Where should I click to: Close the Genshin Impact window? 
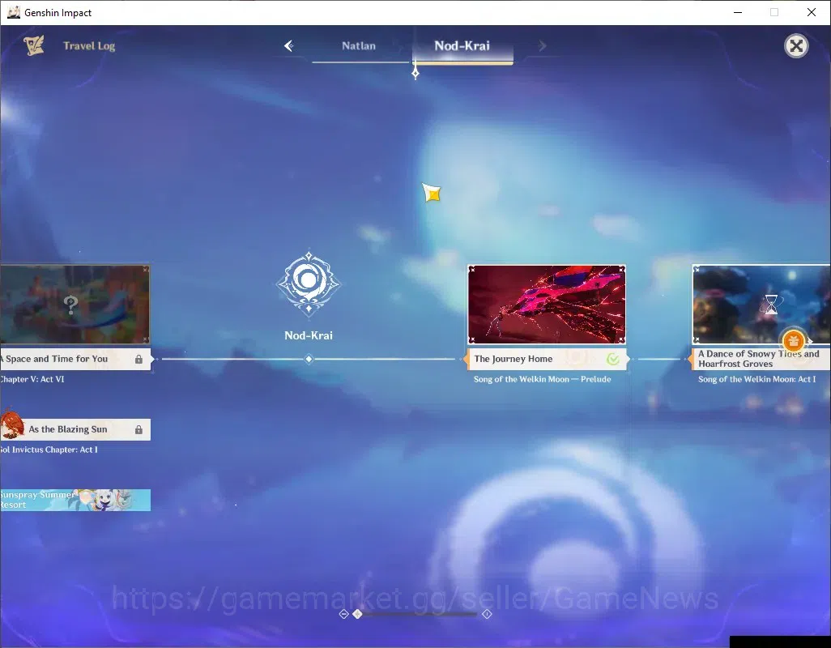tap(812, 12)
